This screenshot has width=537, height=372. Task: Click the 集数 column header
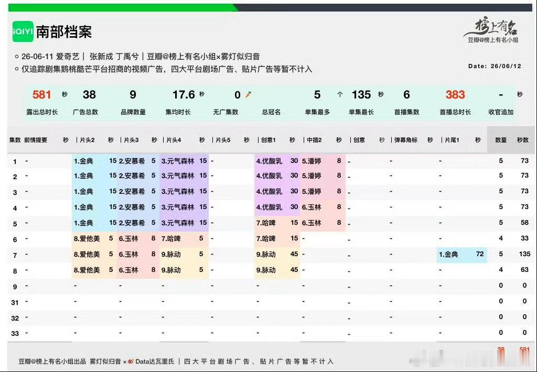[15, 140]
